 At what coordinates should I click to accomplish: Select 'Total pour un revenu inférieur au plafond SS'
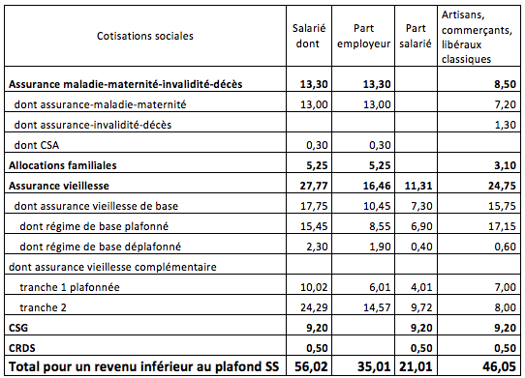point(144,367)
